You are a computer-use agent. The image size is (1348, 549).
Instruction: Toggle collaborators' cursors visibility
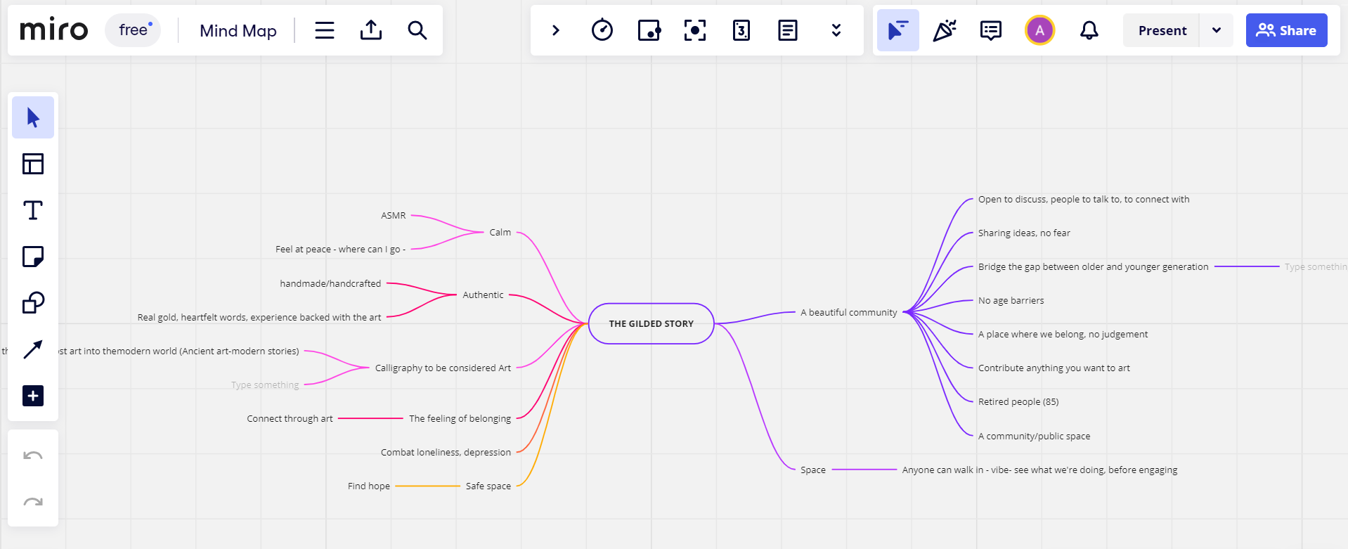pos(897,30)
